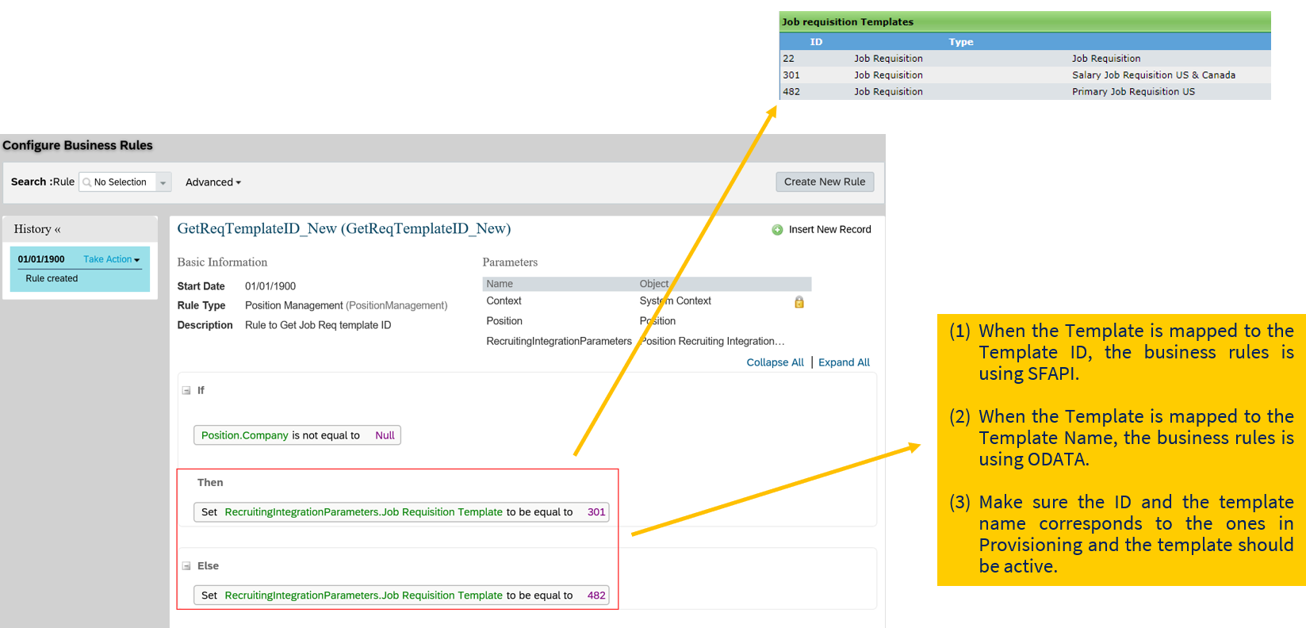Image resolution: width=1306 pixels, height=628 pixels.
Task: Select template row with ID 482
Action: coord(1025,92)
